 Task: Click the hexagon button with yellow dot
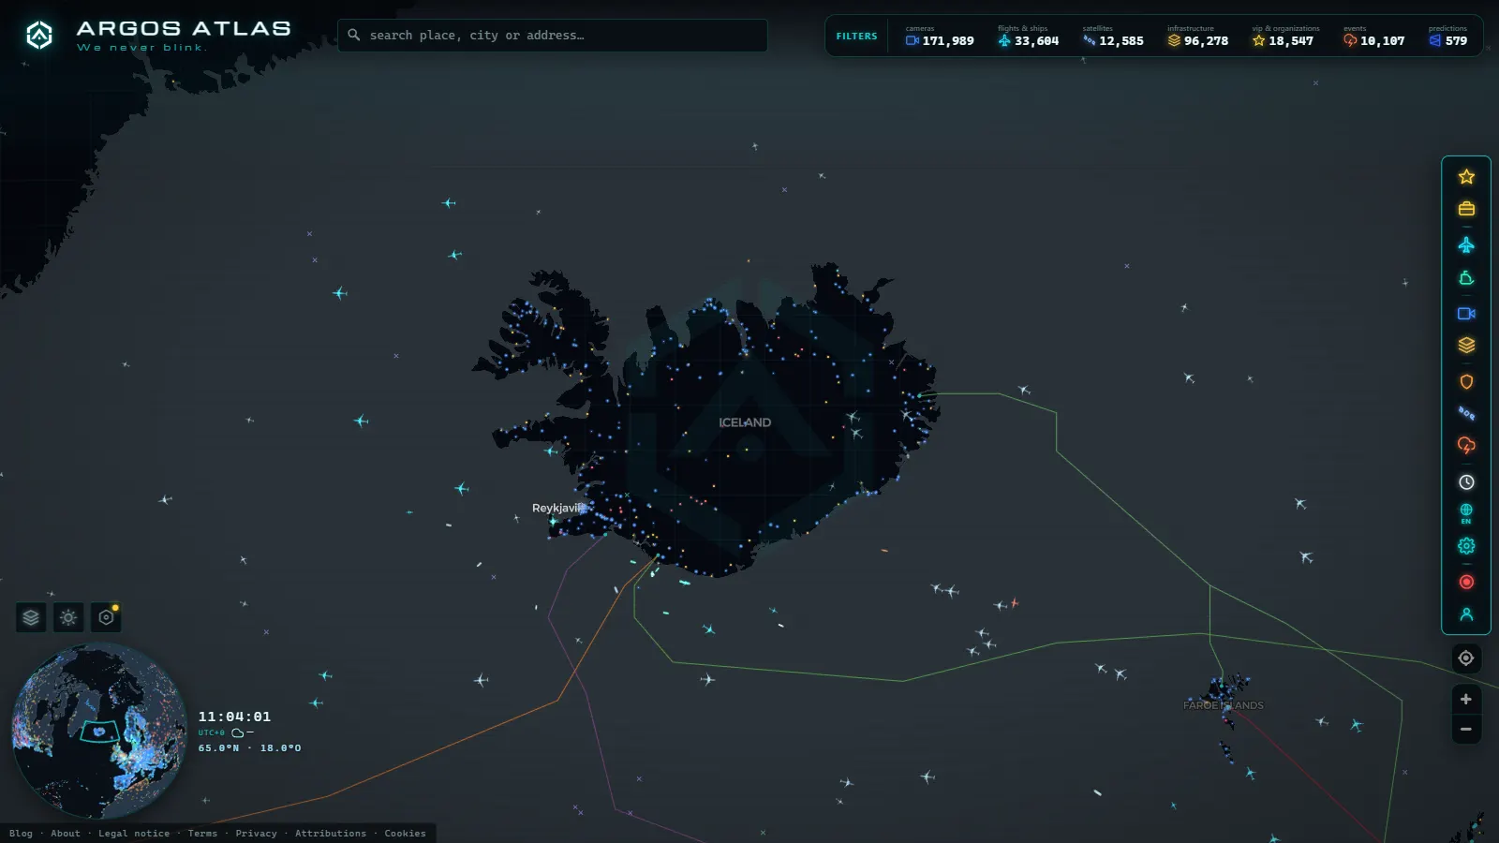click(106, 618)
